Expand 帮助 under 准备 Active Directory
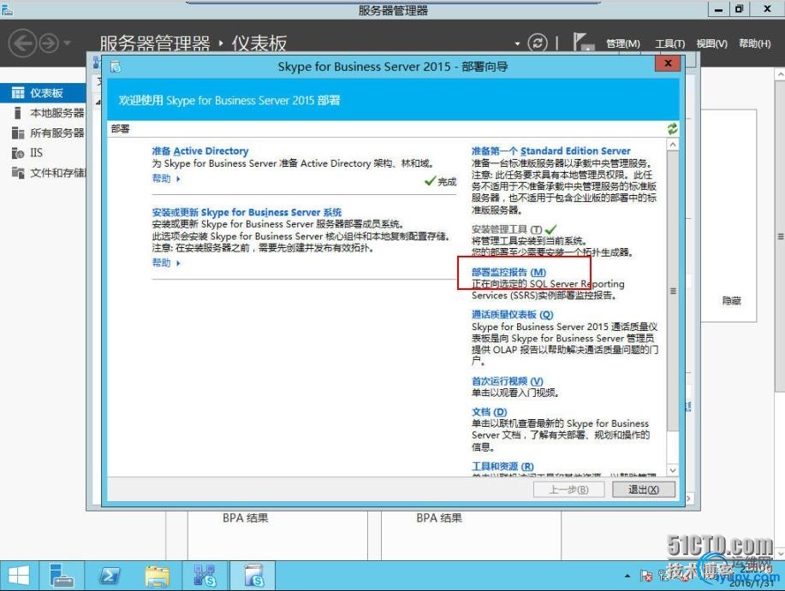This screenshot has width=785, height=591. tap(166, 179)
